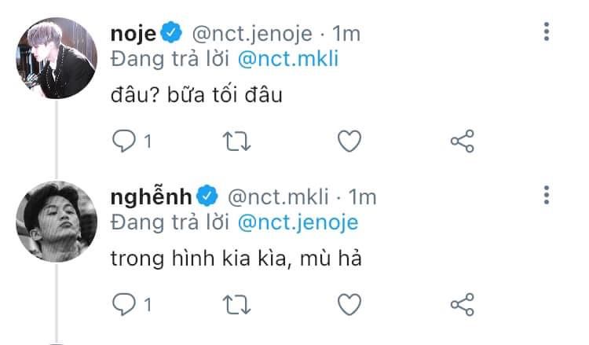
Task: Open more options on nghễnh's tweet
Action: click(x=547, y=196)
